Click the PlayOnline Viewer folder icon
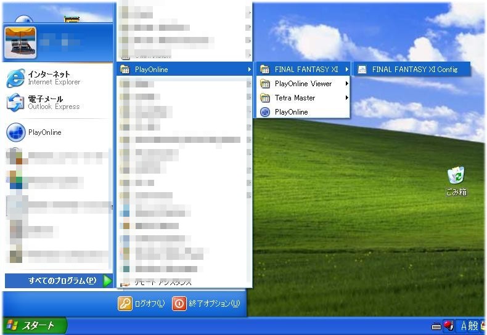The height and width of the screenshot is (335, 487). tap(264, 84)
